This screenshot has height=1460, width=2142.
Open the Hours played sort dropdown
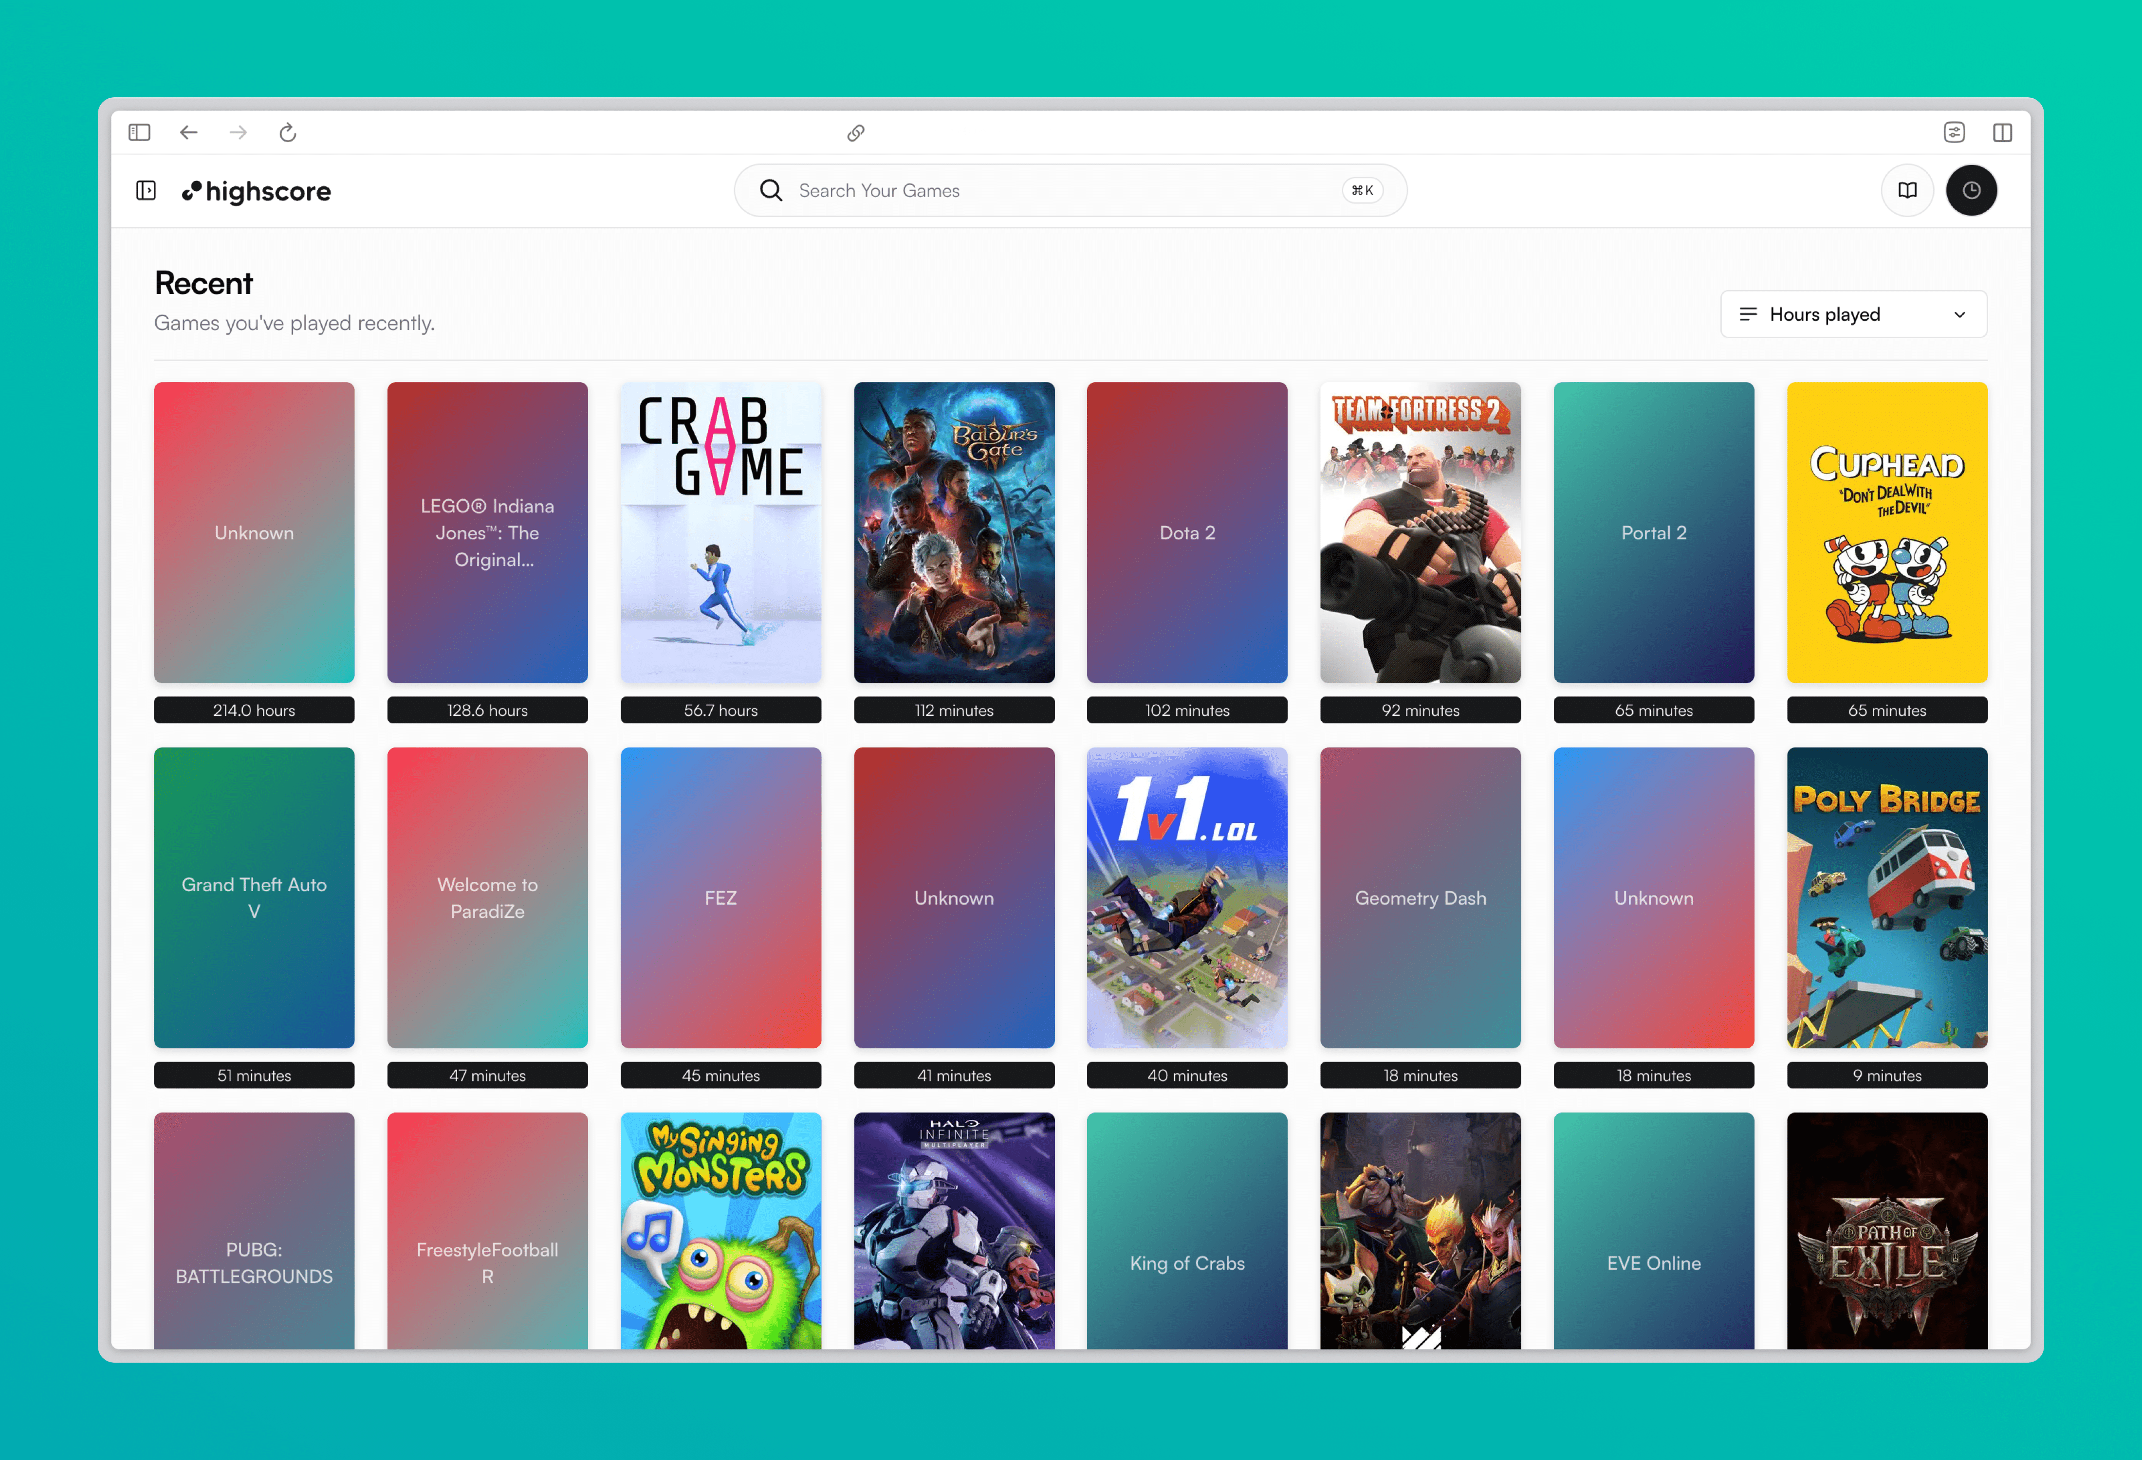tap(1853, 314)
